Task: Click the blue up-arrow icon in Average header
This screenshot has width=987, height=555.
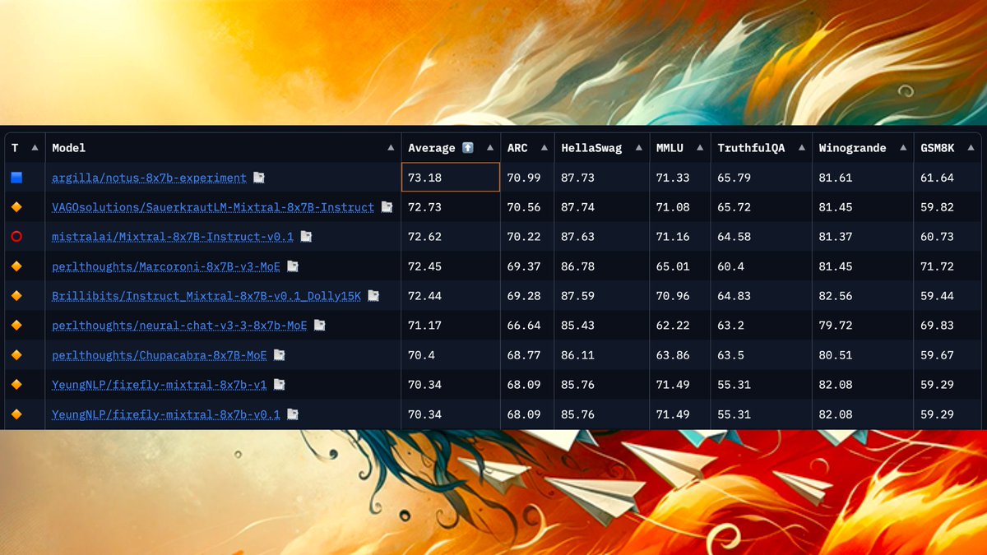Action: coord(468,148)
